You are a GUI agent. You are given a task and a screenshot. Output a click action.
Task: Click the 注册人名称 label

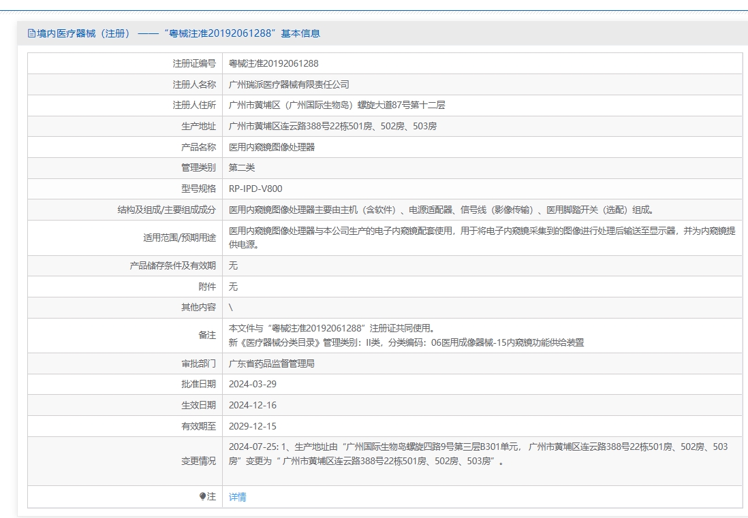(x=194, y=84)
